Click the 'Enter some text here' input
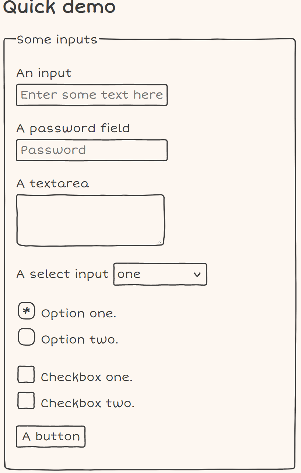301x473 pixels. tap(92, 95)
